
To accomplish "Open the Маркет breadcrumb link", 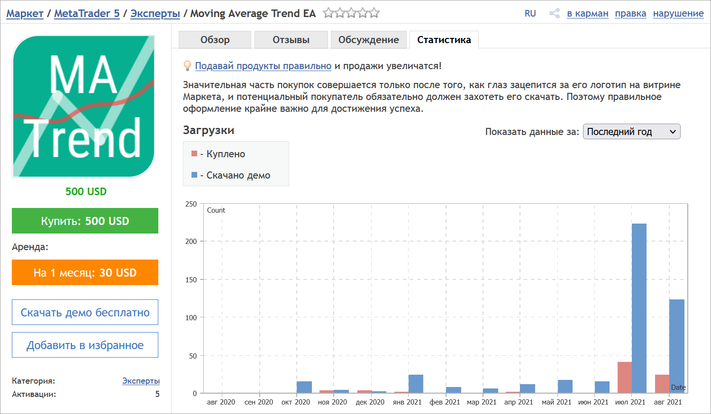I will point(25,13).
